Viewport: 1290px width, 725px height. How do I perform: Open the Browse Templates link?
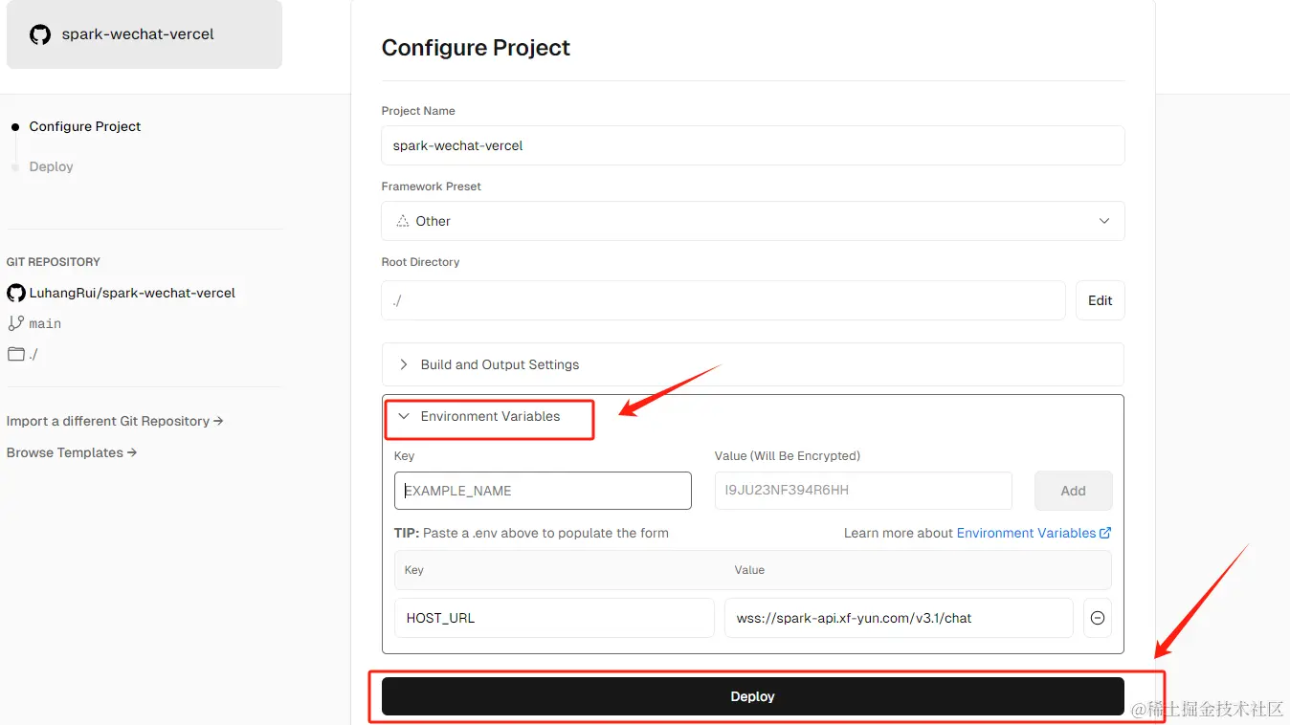(72, 452)
